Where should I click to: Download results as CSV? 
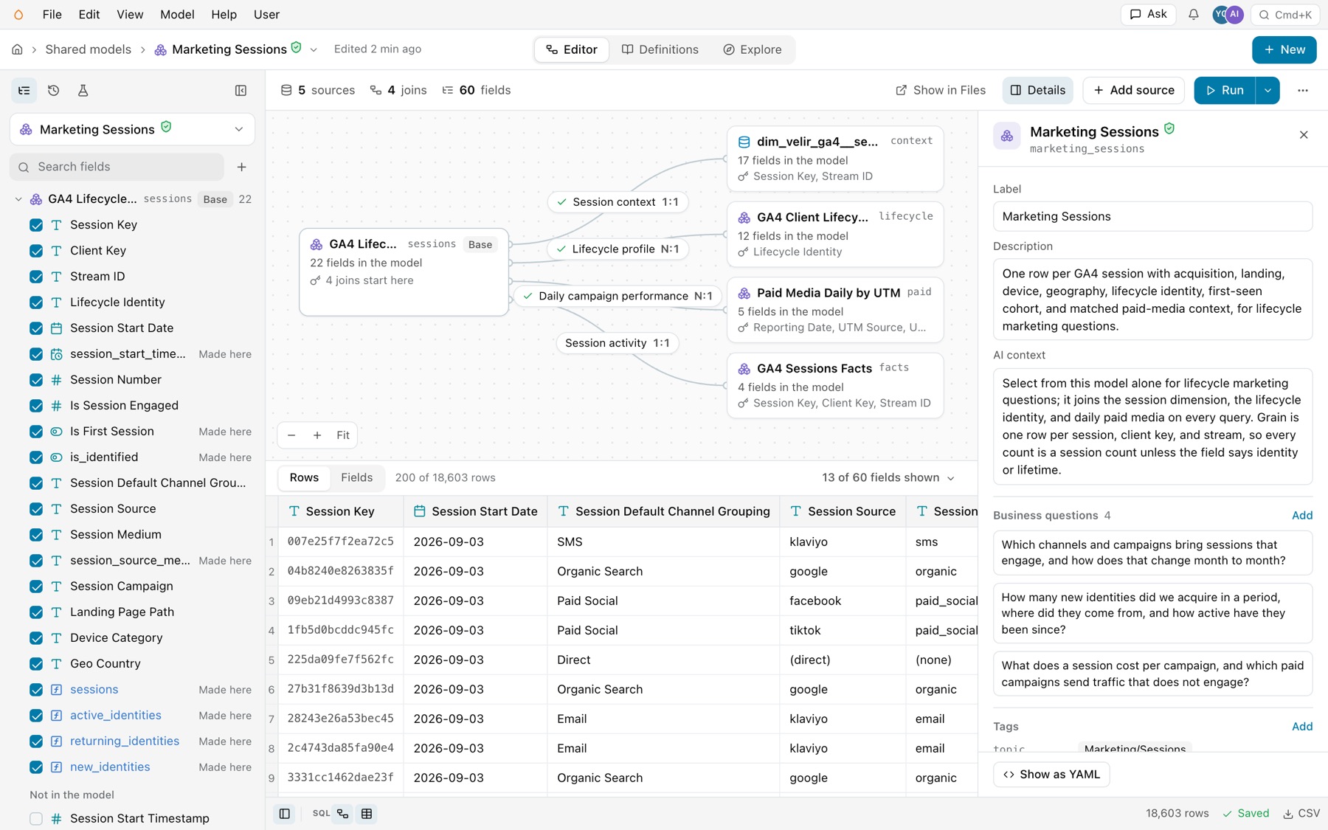(x=1301, y=813)
